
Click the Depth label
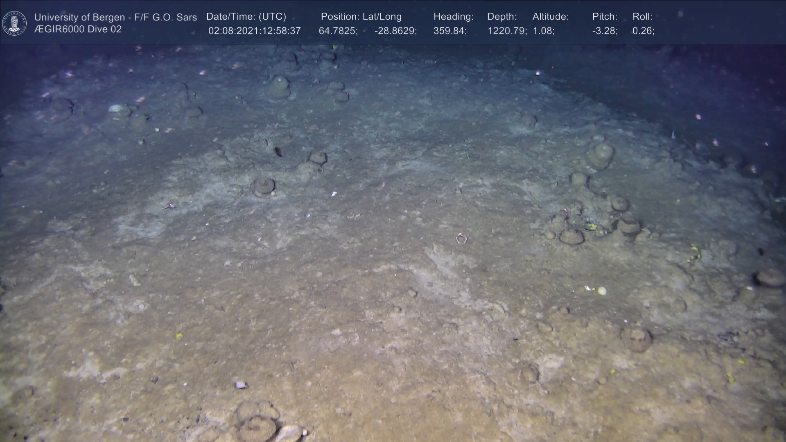(502, 17)
